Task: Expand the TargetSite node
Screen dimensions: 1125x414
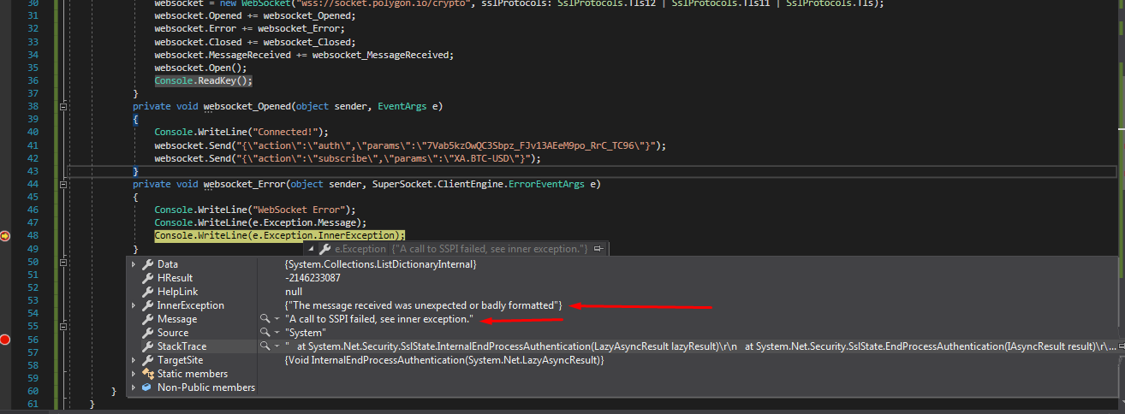Action: pyautogui.click(x=134, y=360)
